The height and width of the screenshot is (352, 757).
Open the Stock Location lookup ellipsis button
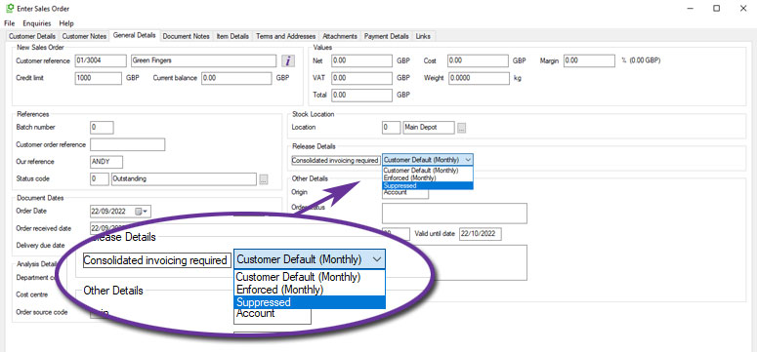coord(462,128)
